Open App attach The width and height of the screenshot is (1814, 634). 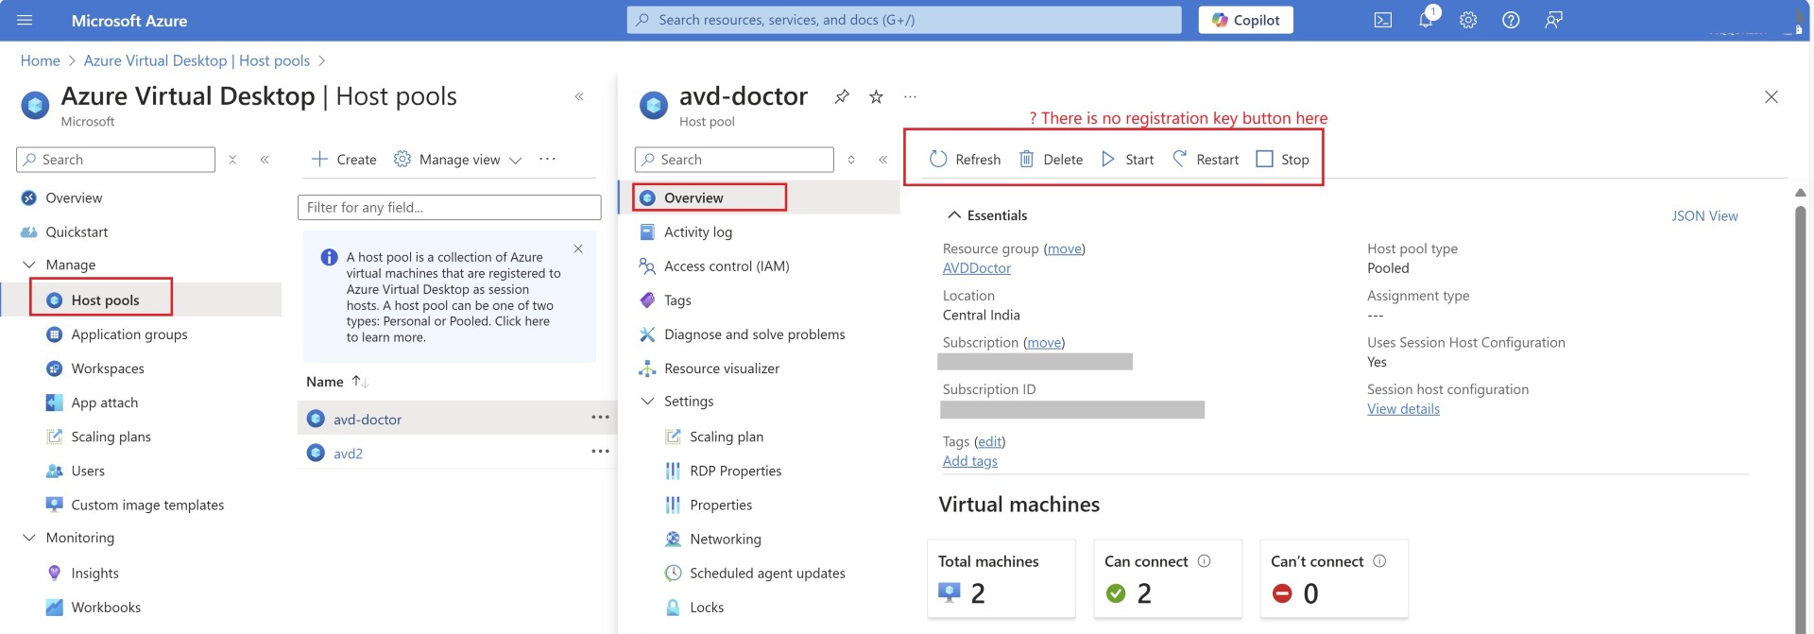point(105,403)
